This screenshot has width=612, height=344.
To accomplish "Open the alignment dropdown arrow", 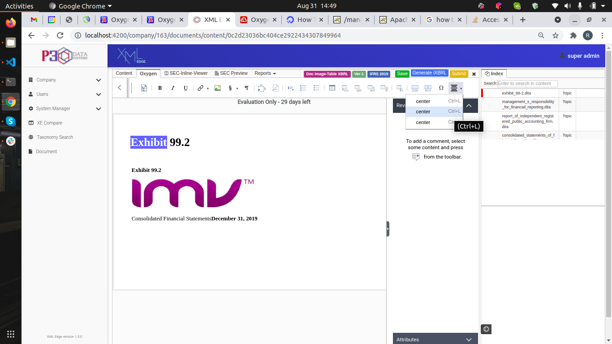I will [x=461, y=88].
